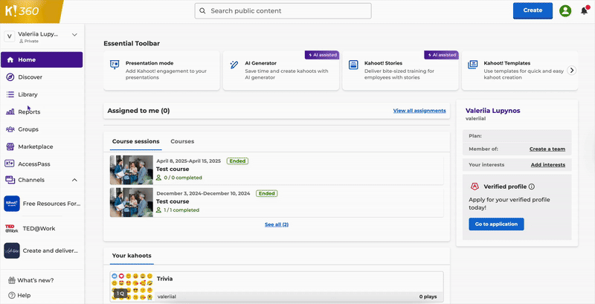This screenshot has height=304, width=595.
Task: Click the Verified profile info icon
Action: [532, 187]
